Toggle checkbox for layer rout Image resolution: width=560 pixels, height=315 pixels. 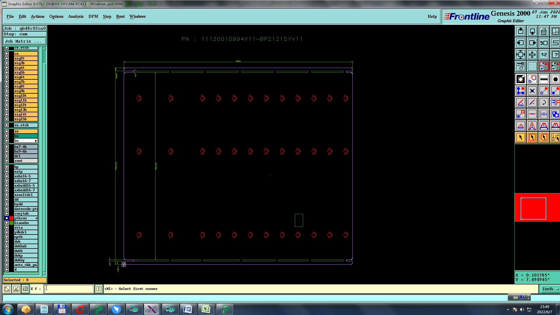(x=7, y=161)
